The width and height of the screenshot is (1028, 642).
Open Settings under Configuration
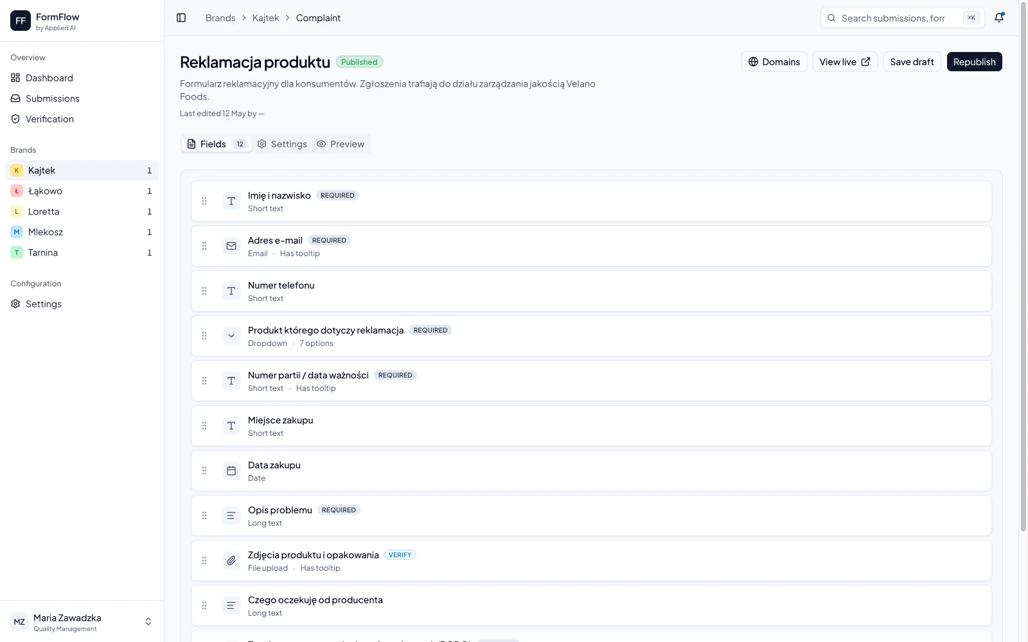(82, 304)
